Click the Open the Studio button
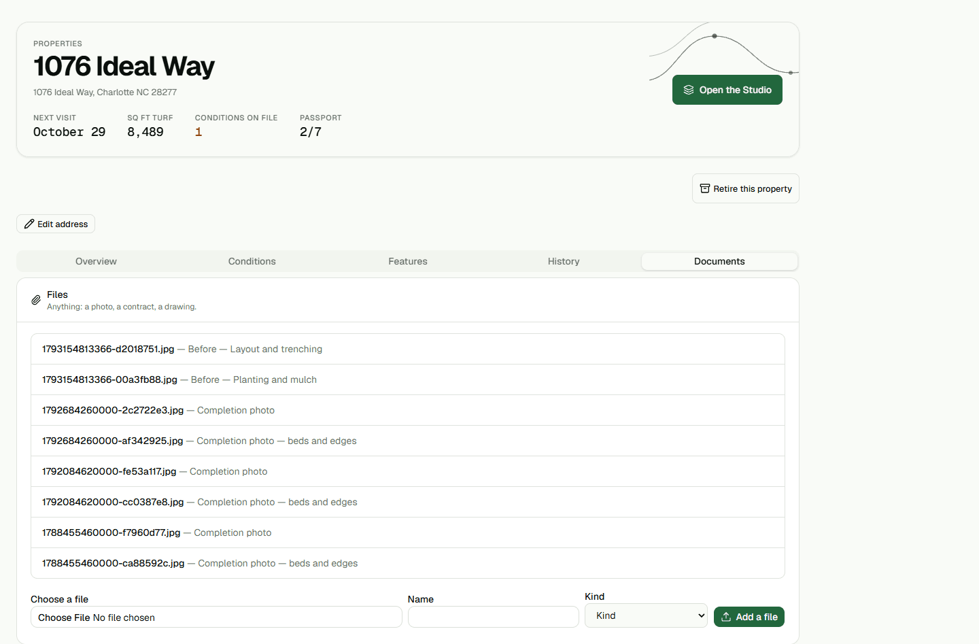979x644 pixels. click(727, 90)
